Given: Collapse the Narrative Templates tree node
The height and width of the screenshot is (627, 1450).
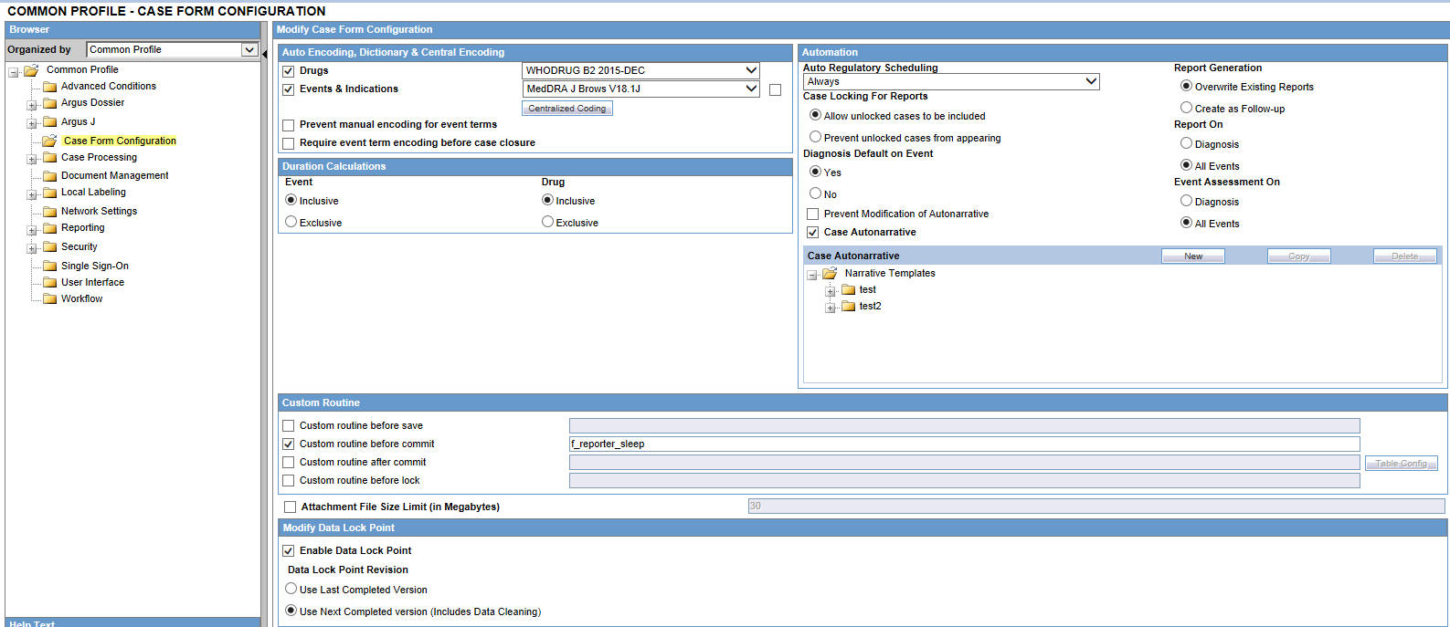Looking at the screenshot, I should (x=811, y=276).
